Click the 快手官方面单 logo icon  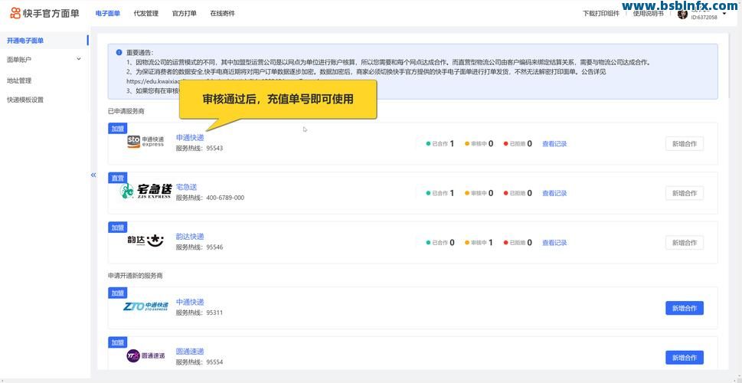[x=15, y=13]
